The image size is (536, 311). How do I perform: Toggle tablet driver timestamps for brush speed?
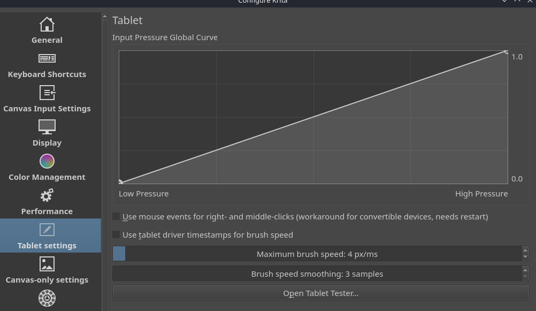pyautogui.click(x=116, y=235)
